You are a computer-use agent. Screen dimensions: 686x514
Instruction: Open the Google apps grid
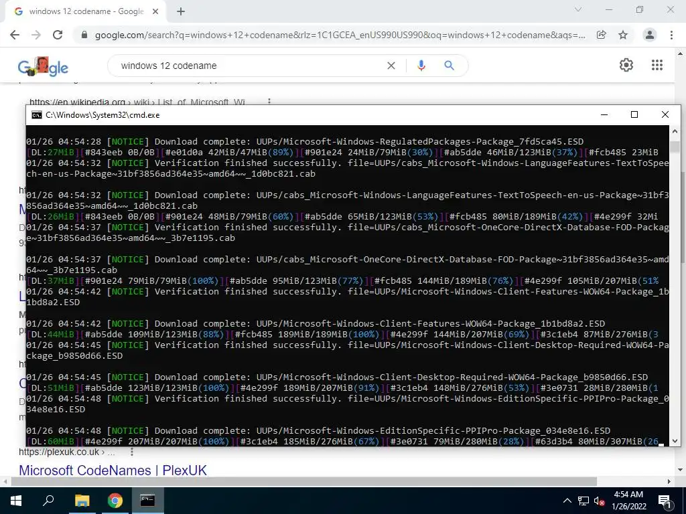pos(657,65)
